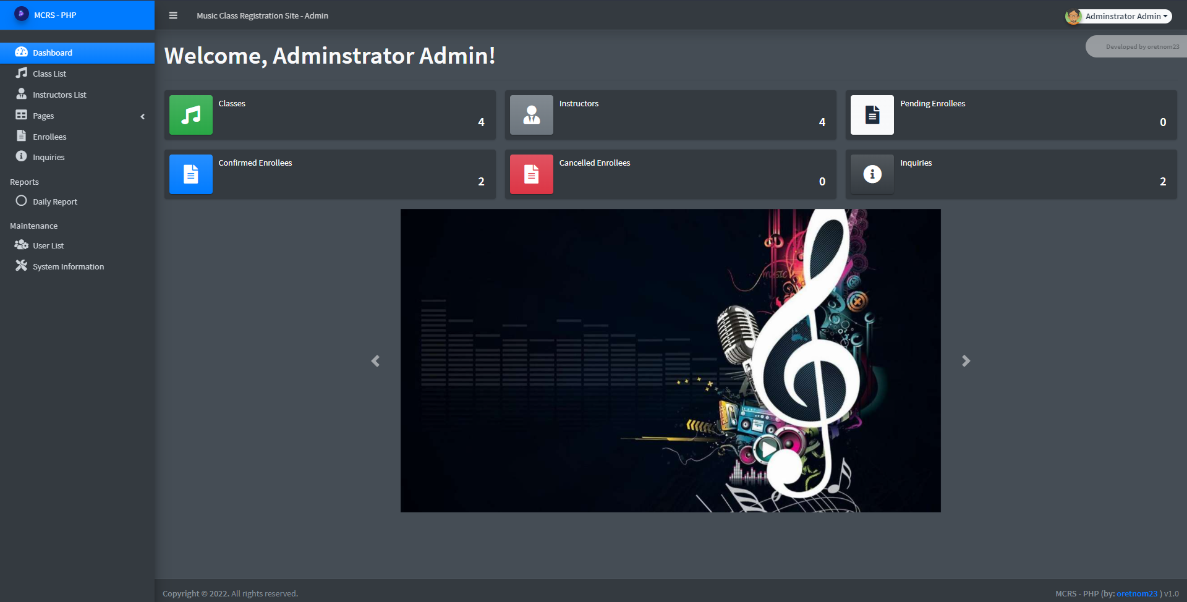This screenshot has width=1187, height=602.
Task: Click the gray Instructors tie-person tile icon
Action: 532,115
